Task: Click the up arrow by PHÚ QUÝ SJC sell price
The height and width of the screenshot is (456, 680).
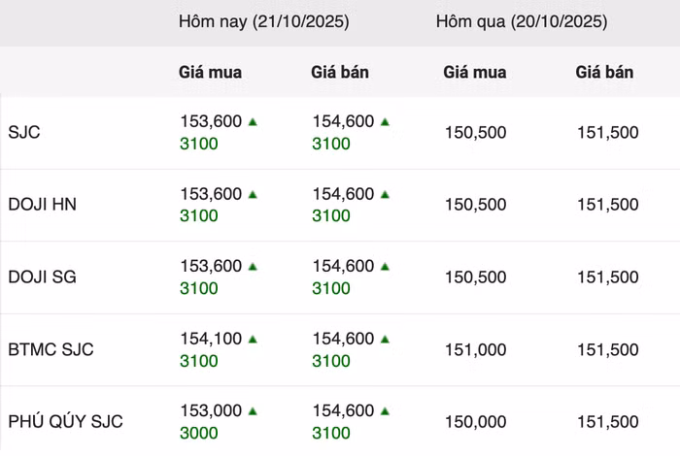Action: point(385,411)
